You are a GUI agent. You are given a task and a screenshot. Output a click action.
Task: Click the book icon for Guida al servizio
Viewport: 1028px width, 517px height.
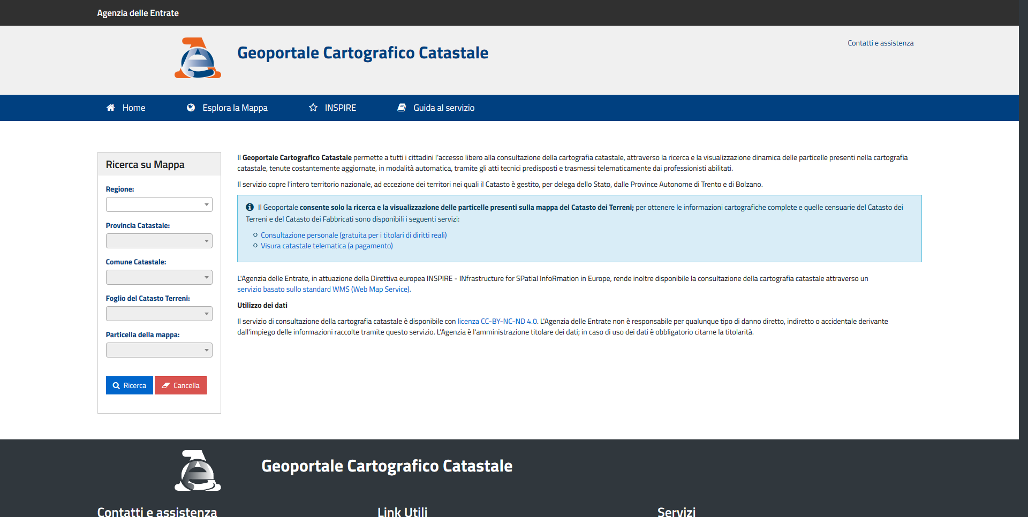click(402, 108)
